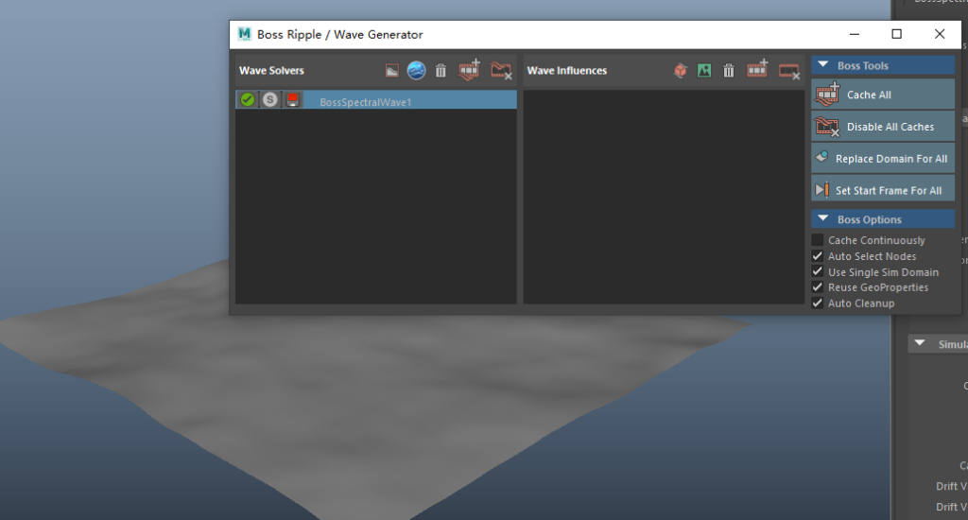Disable the cache for the selected wave influence
968x520 pixels.
click(x=789, y=71)
